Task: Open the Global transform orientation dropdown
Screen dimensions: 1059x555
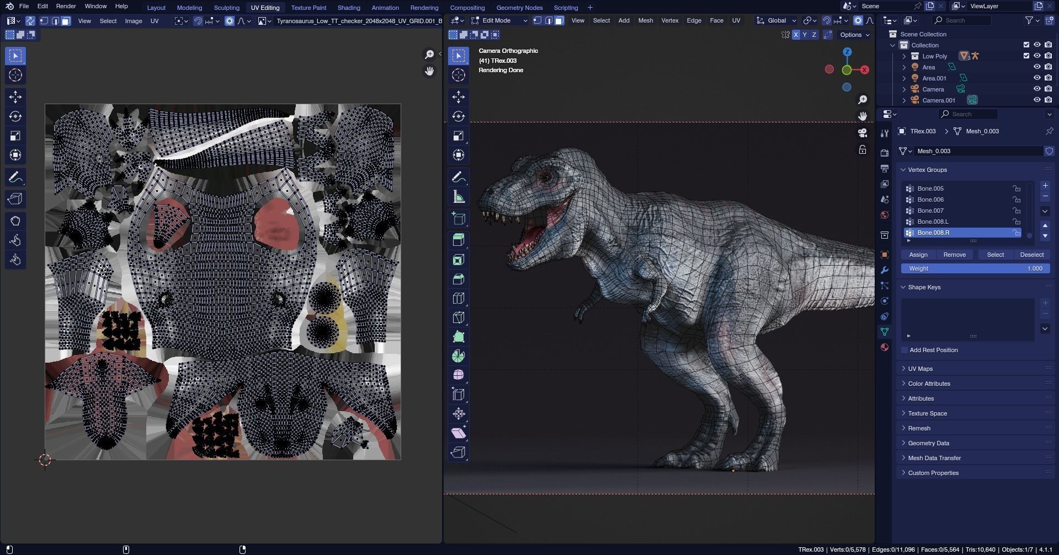Action: point(776,20)
